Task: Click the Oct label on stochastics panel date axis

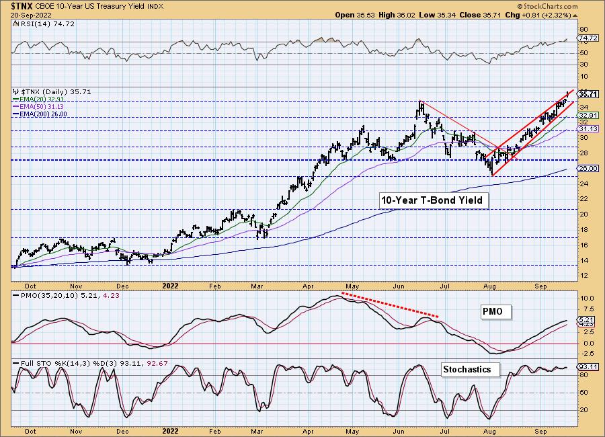Action: [x=30, y=431]
